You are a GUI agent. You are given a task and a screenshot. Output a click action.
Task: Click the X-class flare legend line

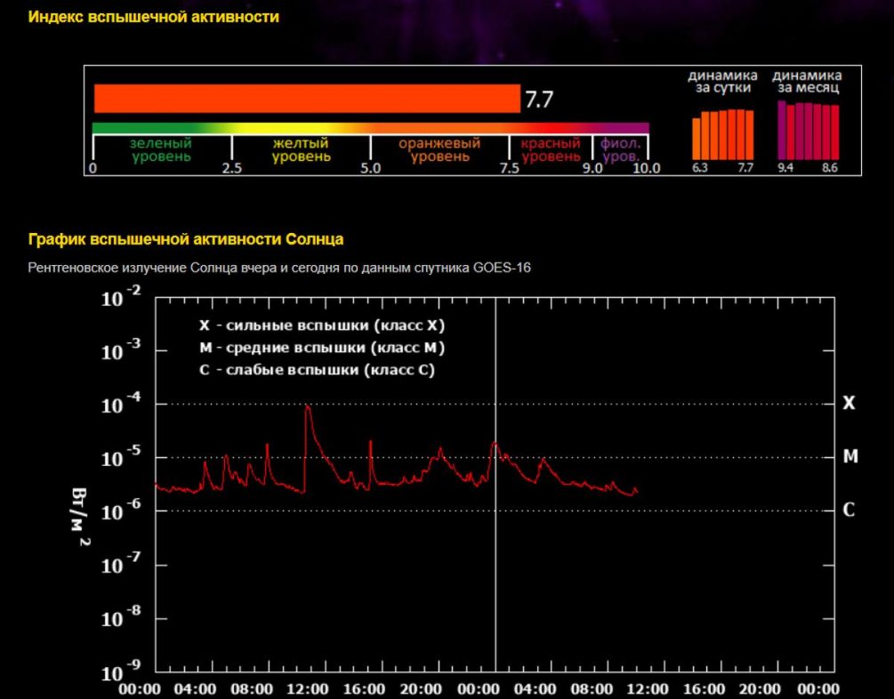tap(321, 325)
